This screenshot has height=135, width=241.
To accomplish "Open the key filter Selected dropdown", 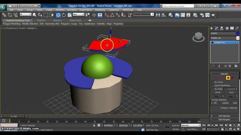I will (191, 125).
